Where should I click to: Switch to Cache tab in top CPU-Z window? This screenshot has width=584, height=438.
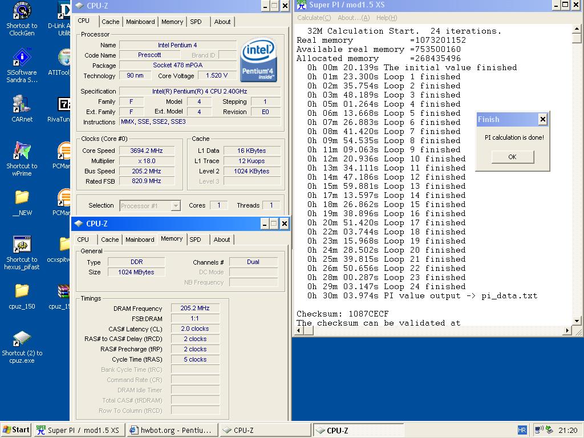111,22
